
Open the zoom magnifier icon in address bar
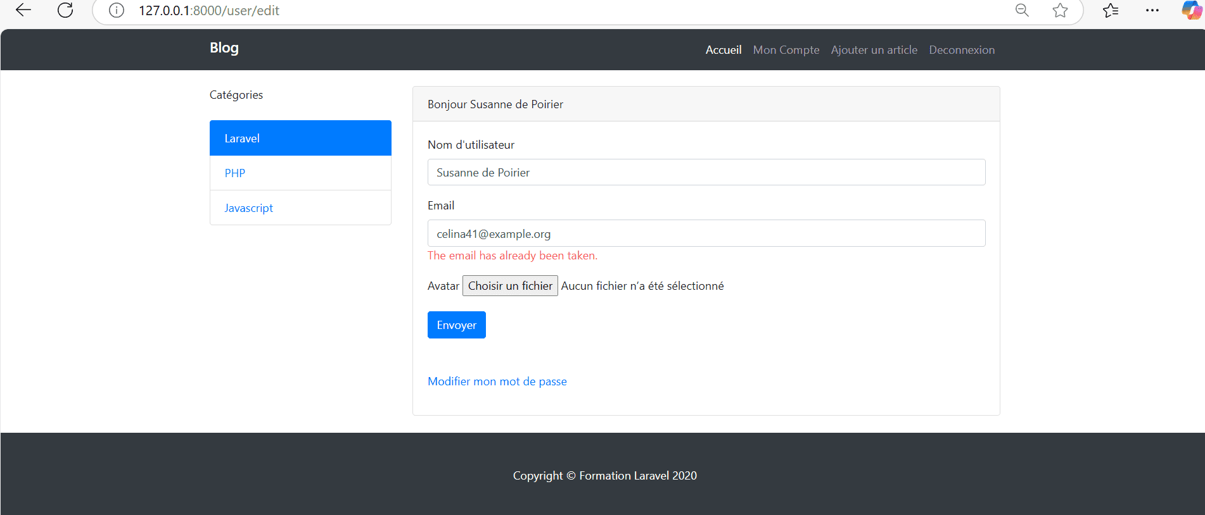(x=1022, y=10)
